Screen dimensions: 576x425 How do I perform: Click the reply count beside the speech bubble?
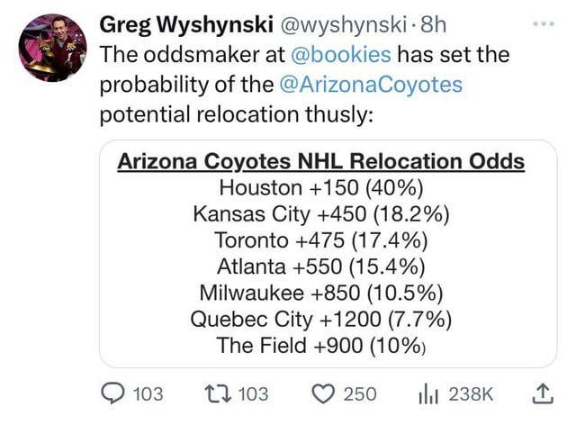148,393
